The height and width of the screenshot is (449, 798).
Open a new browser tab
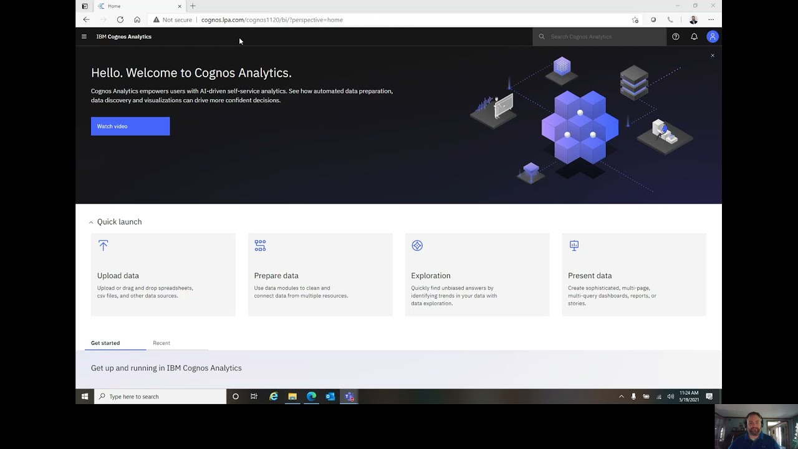tap(193, 6)
